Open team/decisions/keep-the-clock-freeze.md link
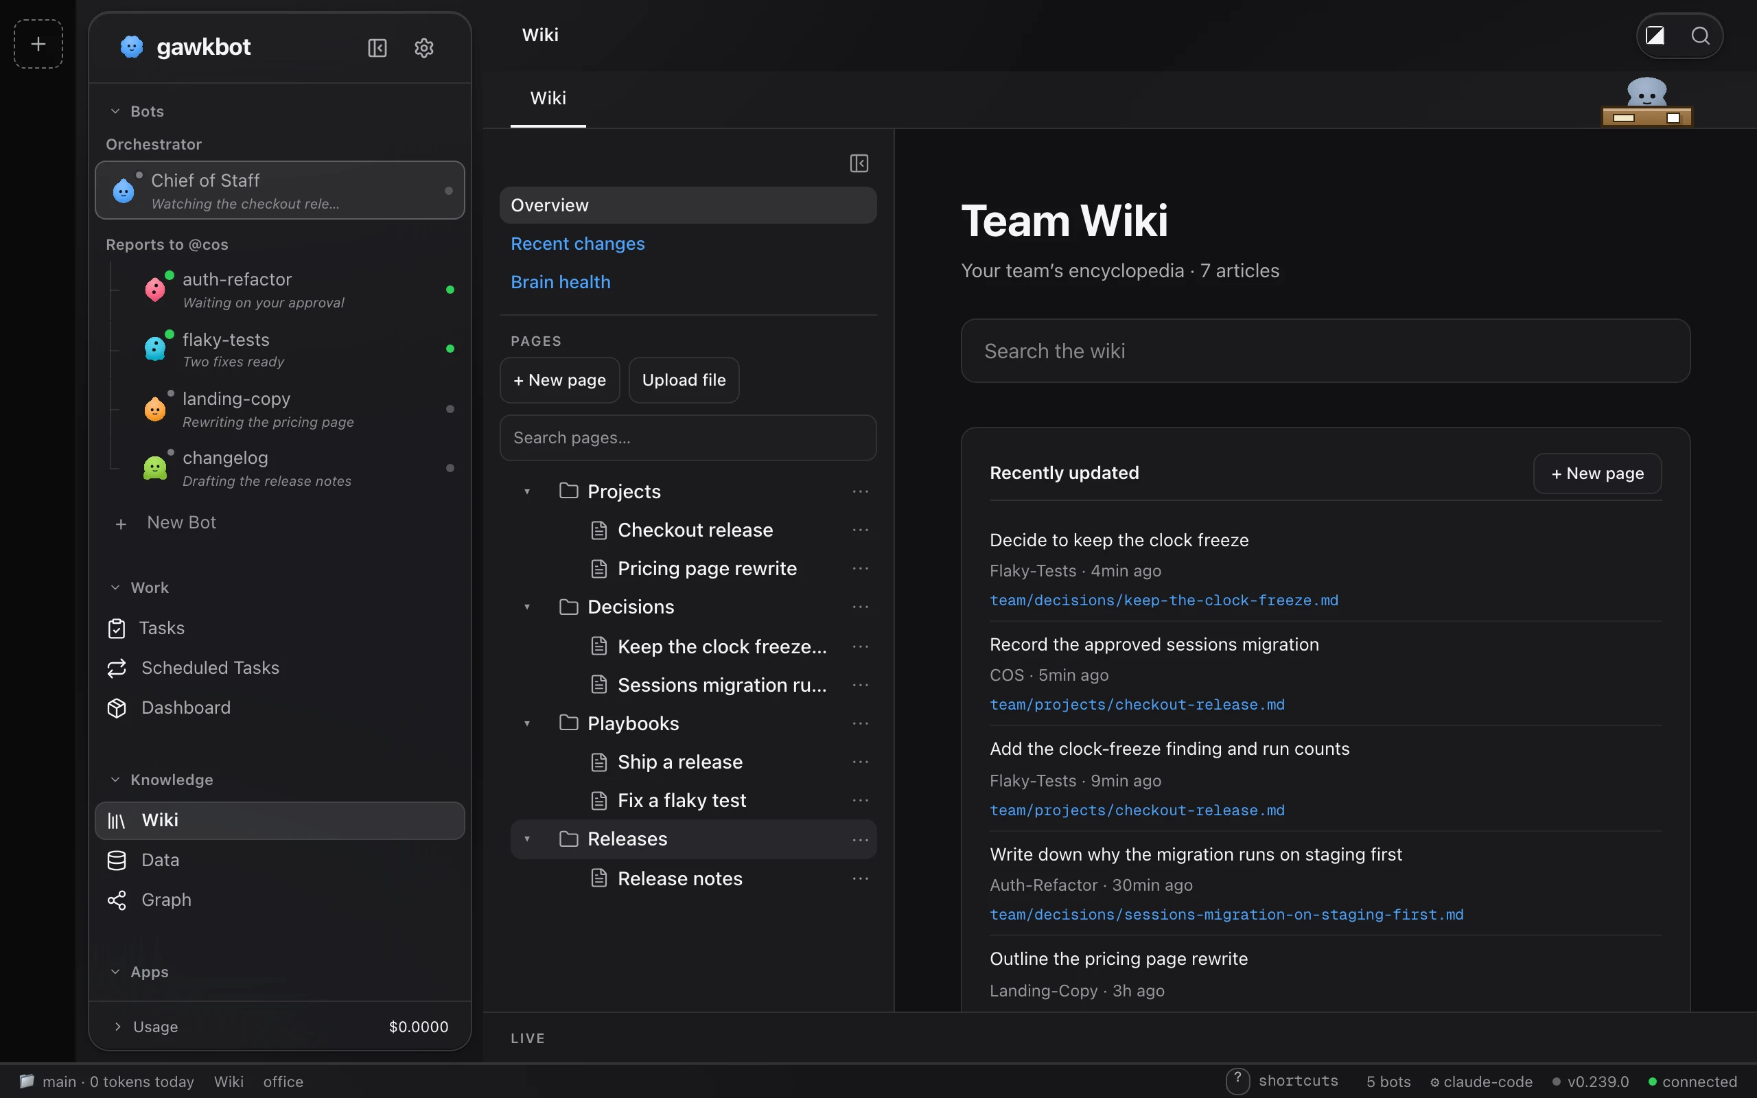Screen dimensions: 1757x1098 [x=1164, y=600]
